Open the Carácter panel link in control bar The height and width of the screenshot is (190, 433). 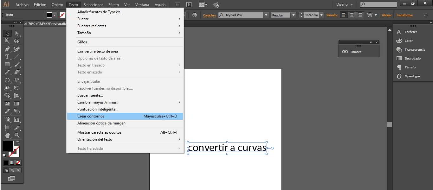point(210,15)
